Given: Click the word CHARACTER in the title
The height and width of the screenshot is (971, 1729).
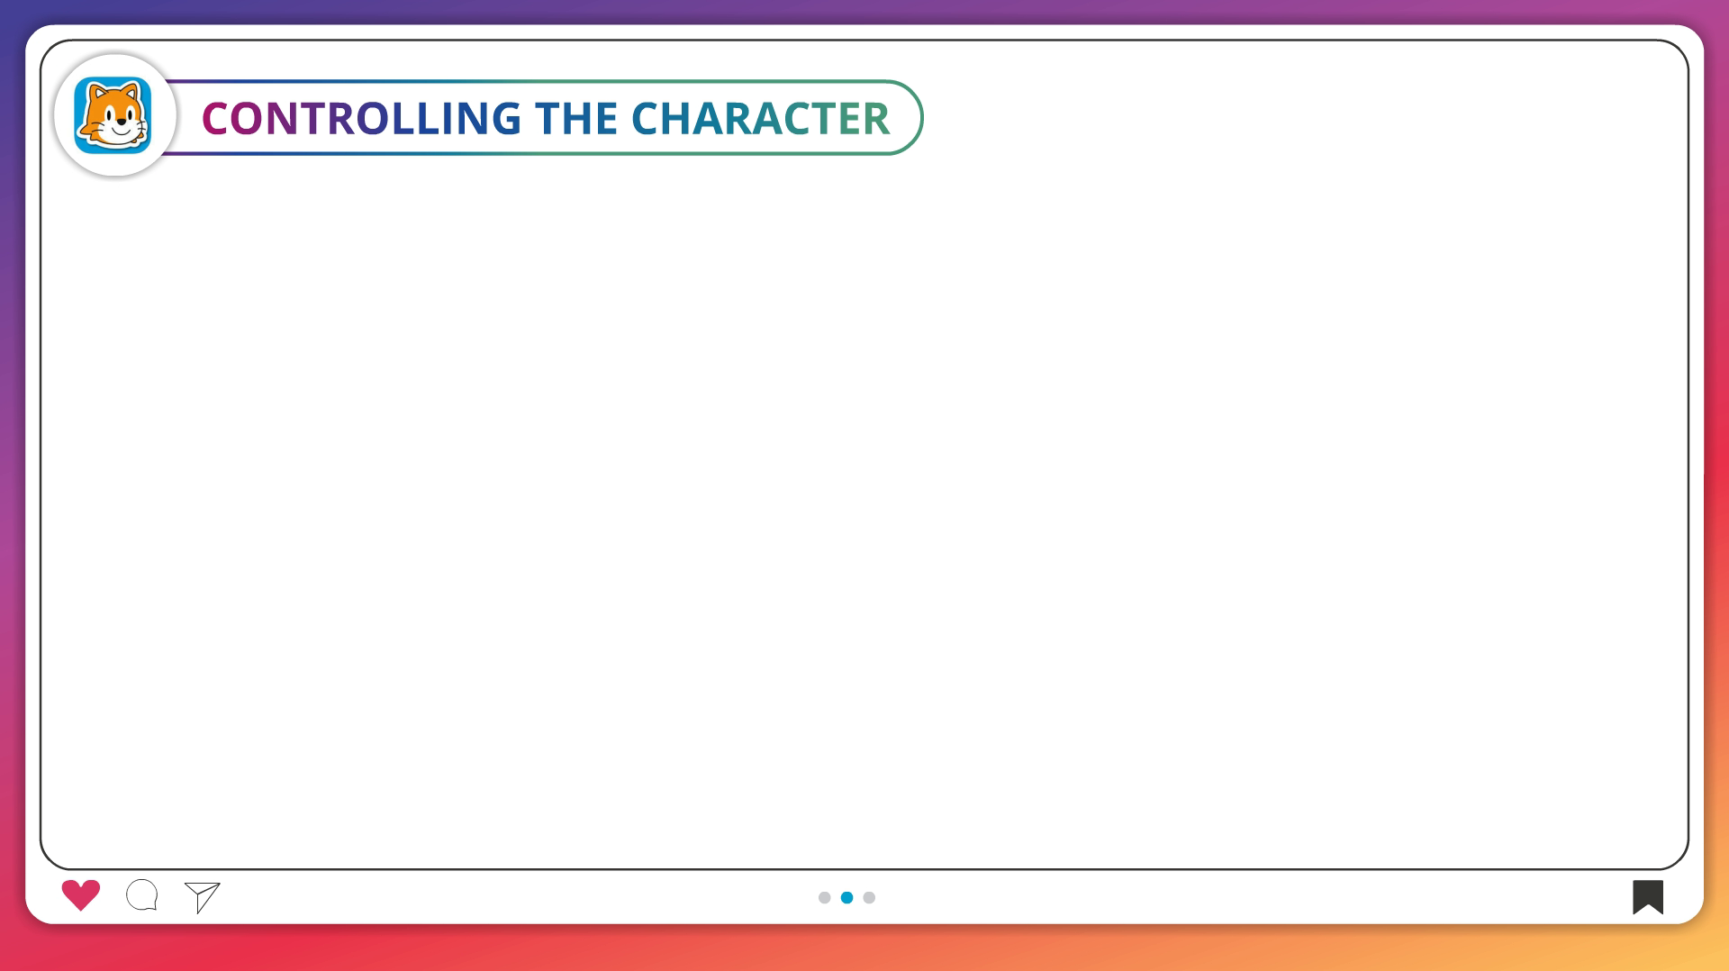Looking at the screenshot, I should click(x=760, y=118).
